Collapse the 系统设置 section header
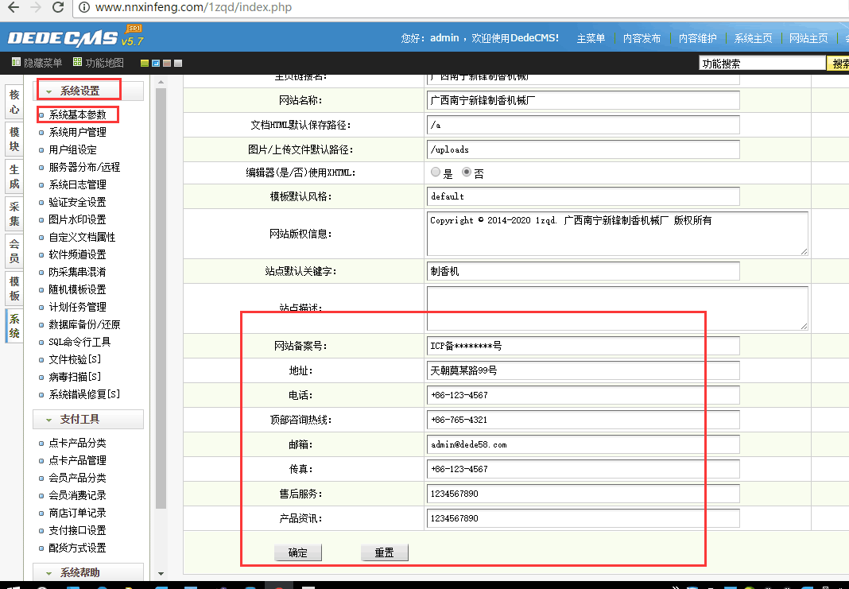 point(89,91)
